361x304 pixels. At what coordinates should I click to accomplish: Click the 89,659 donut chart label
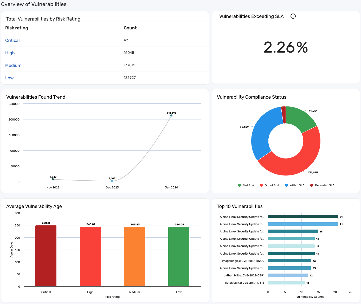(244, 127)
